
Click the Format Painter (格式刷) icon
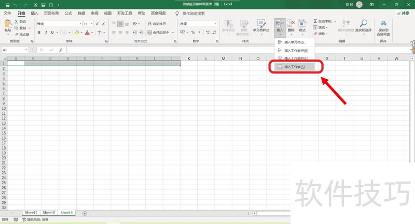point(21,35)
